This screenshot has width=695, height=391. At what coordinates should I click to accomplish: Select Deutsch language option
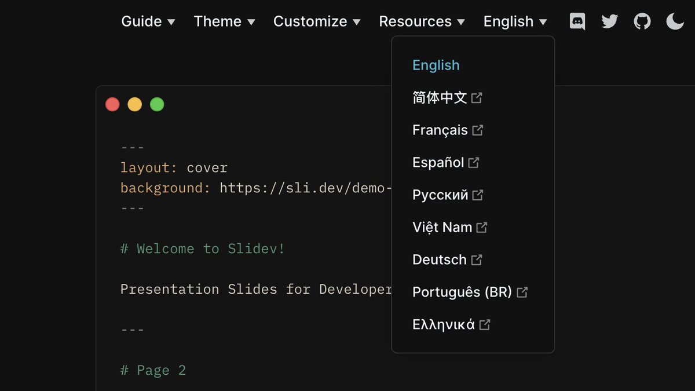coord(447,260)
